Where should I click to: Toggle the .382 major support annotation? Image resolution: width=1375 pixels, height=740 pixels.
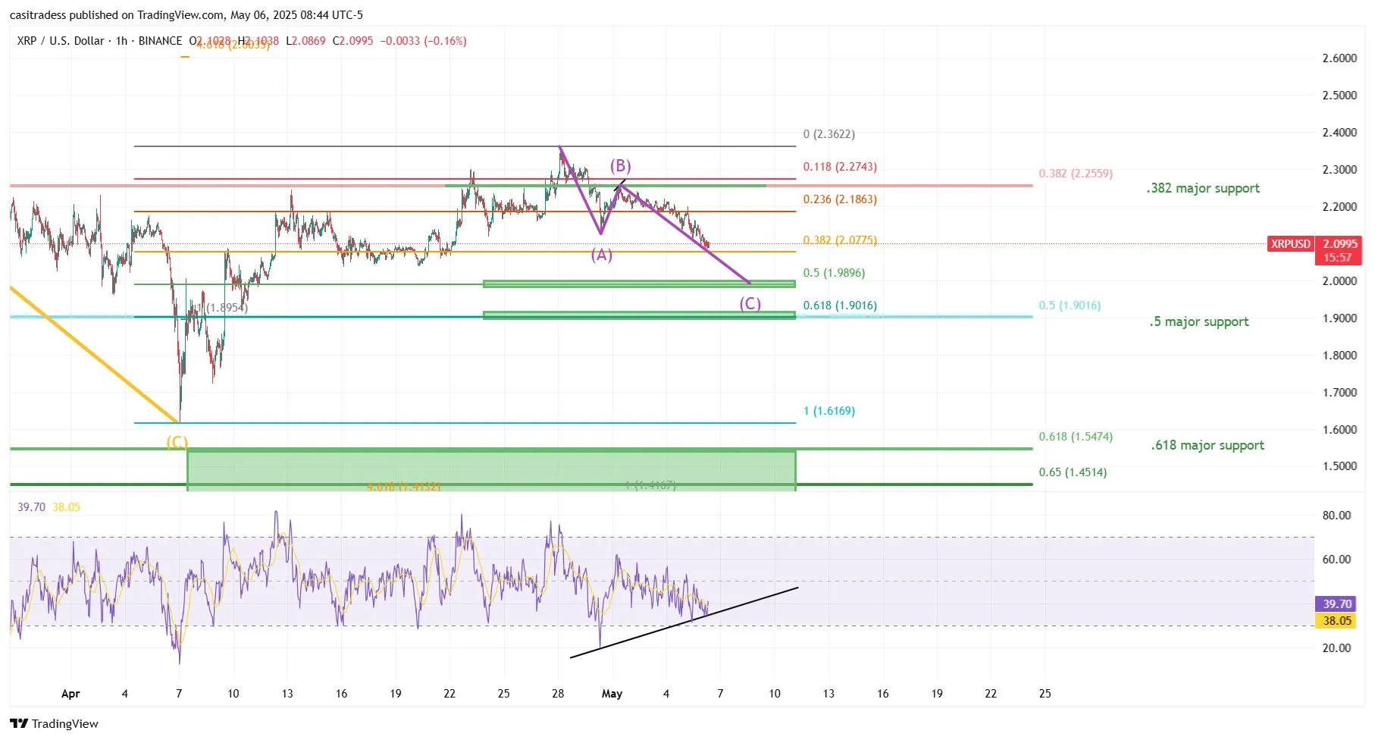coord(1204,188)
